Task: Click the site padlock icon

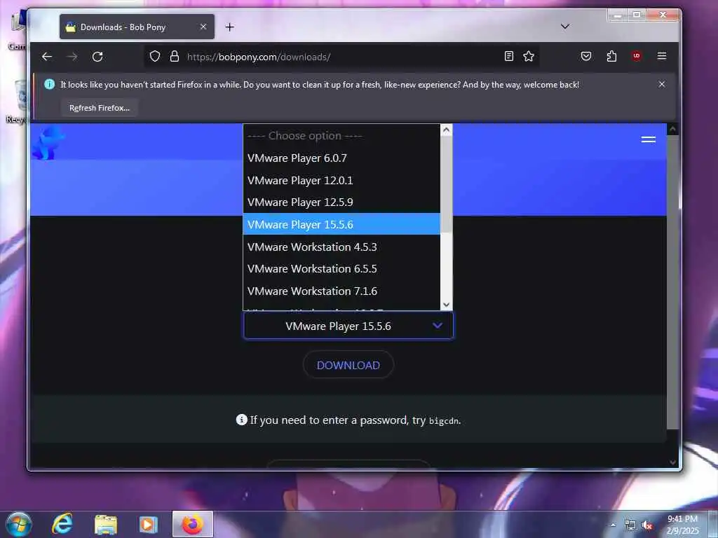Action: tap(175, 56)
